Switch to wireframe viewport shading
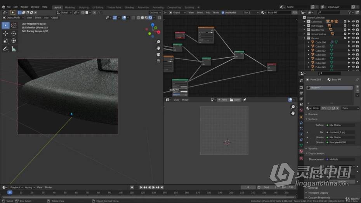This screenshot has height=203, width=361. 138,17
